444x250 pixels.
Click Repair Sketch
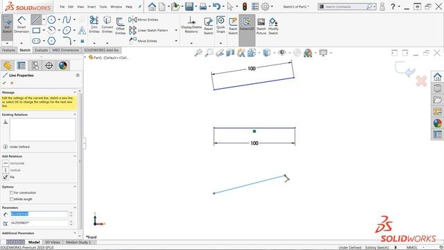click(208, 26)
